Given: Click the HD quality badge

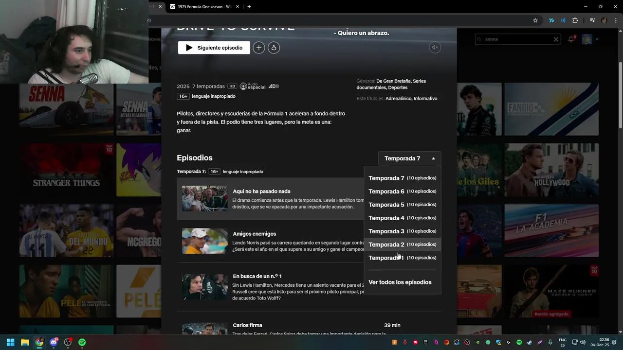Looking at the screenshot, I should [232, 87].
